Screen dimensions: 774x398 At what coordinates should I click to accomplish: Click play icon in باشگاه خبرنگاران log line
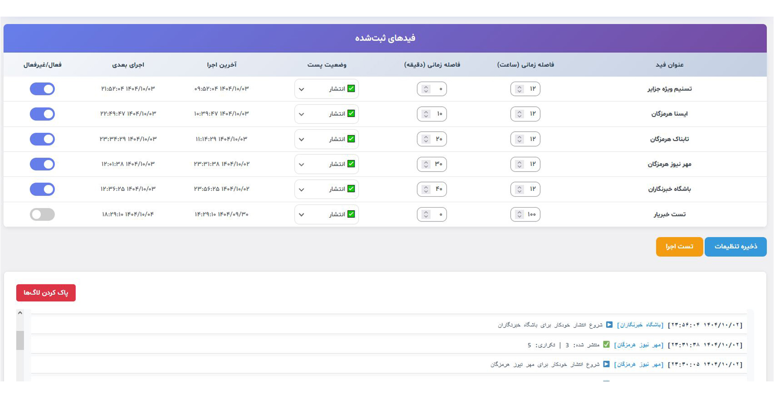point(609,324)
